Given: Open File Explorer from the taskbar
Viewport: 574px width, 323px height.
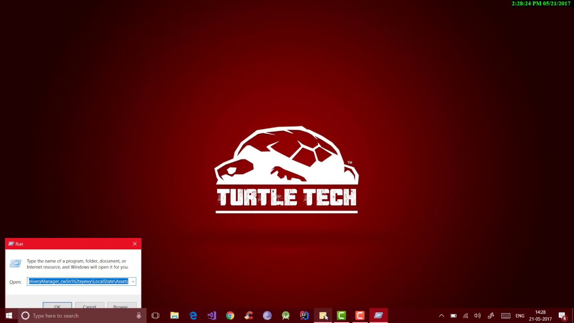Looking at the screenshot, I should point(174,316).
